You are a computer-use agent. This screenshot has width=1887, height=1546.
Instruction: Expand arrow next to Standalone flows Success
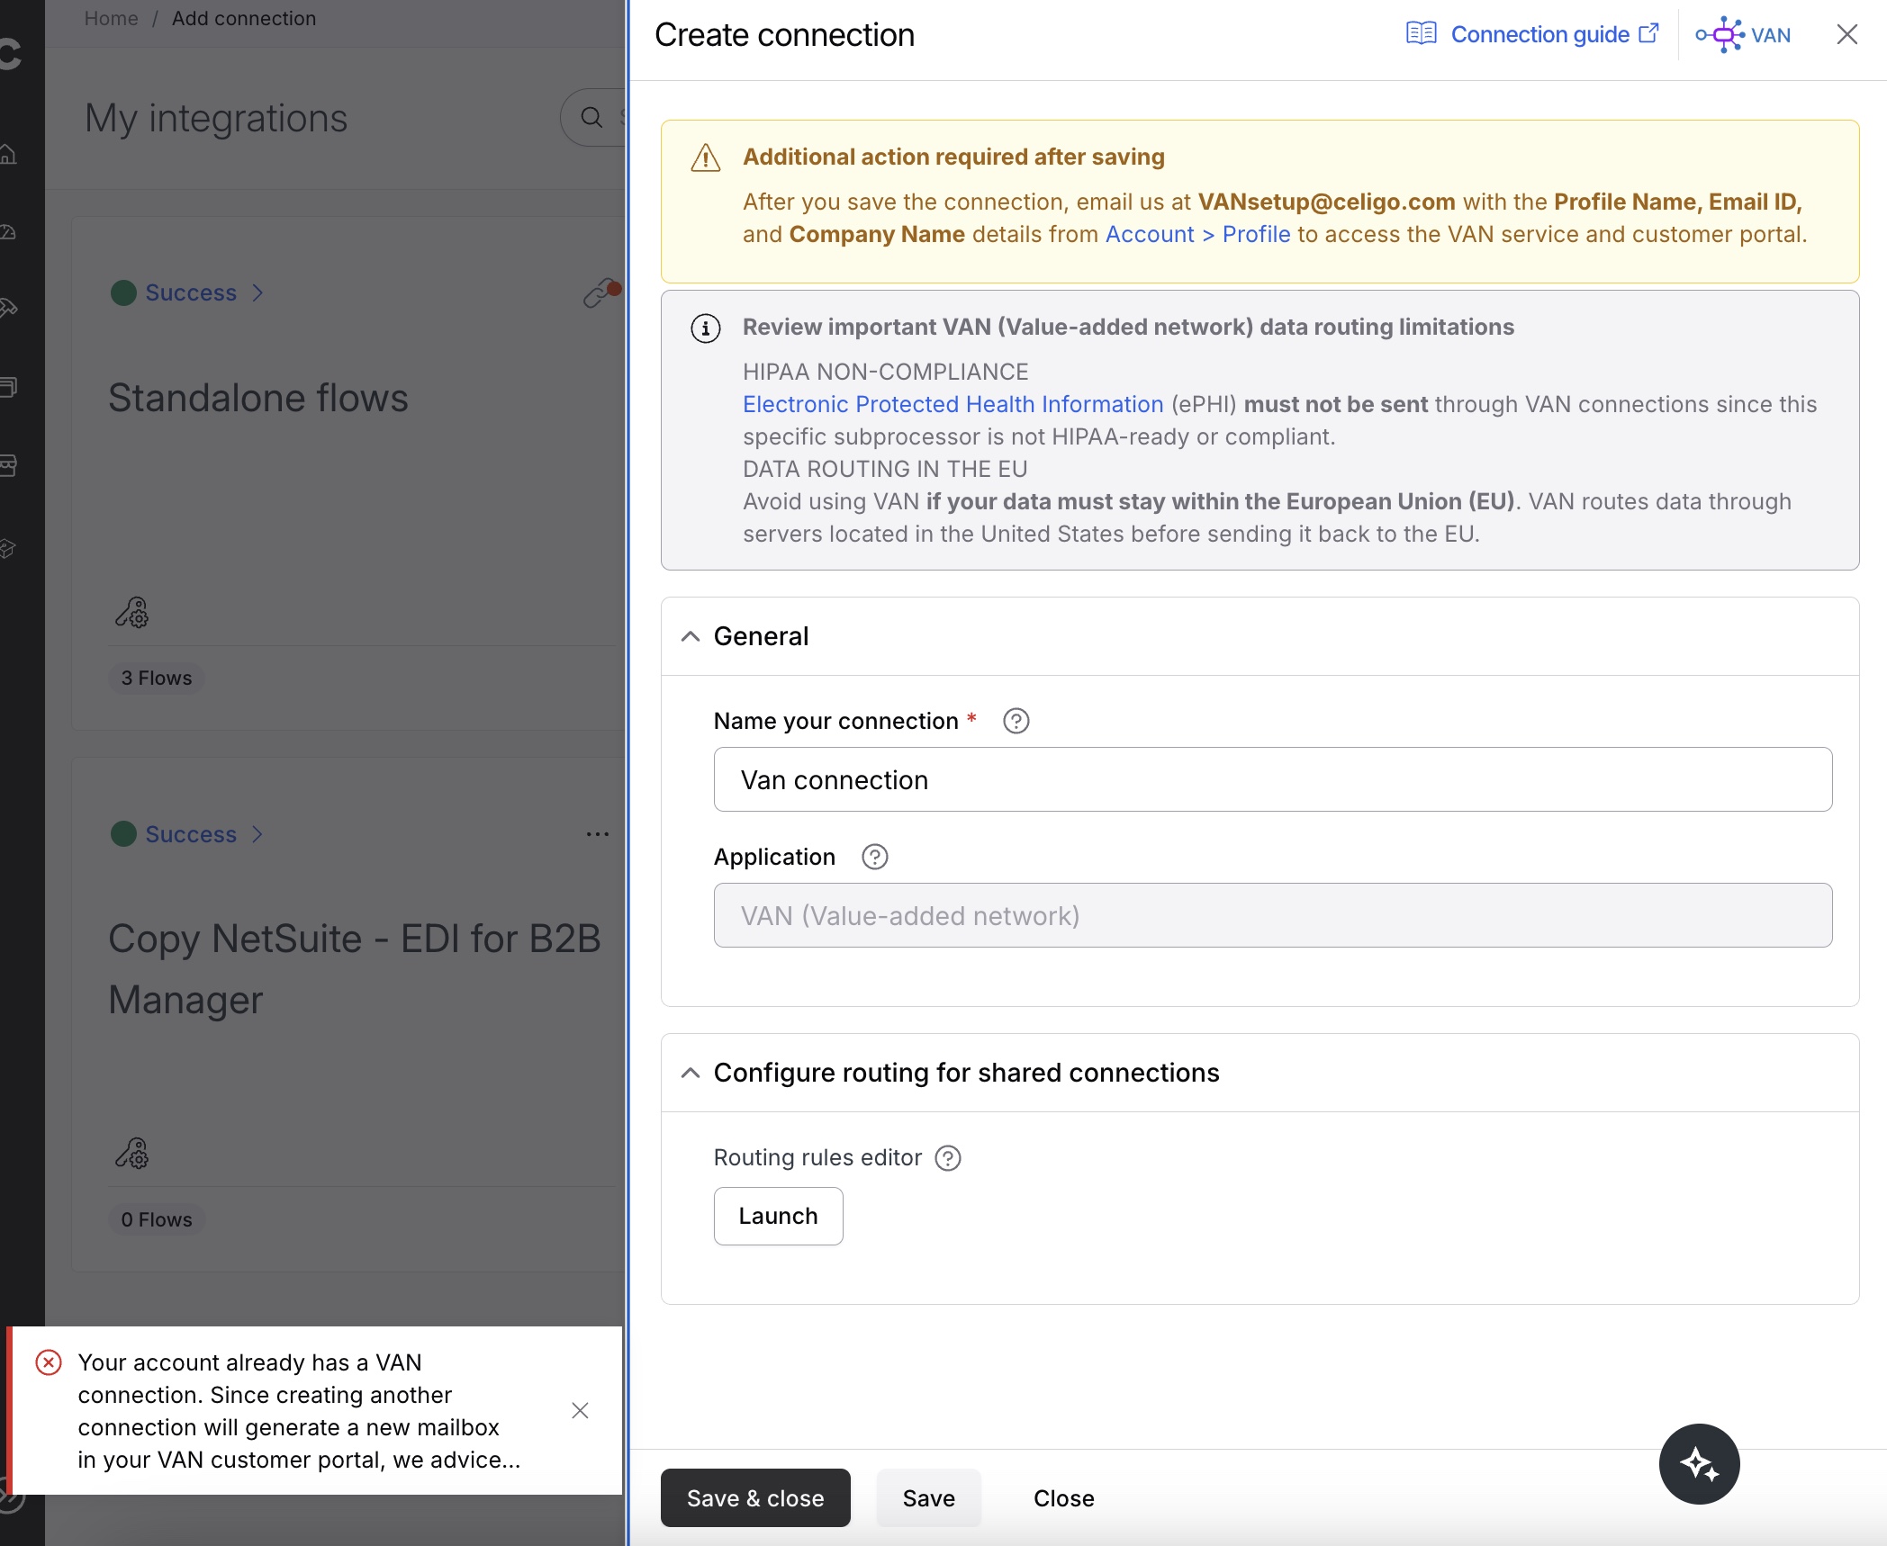click(257, 292)
